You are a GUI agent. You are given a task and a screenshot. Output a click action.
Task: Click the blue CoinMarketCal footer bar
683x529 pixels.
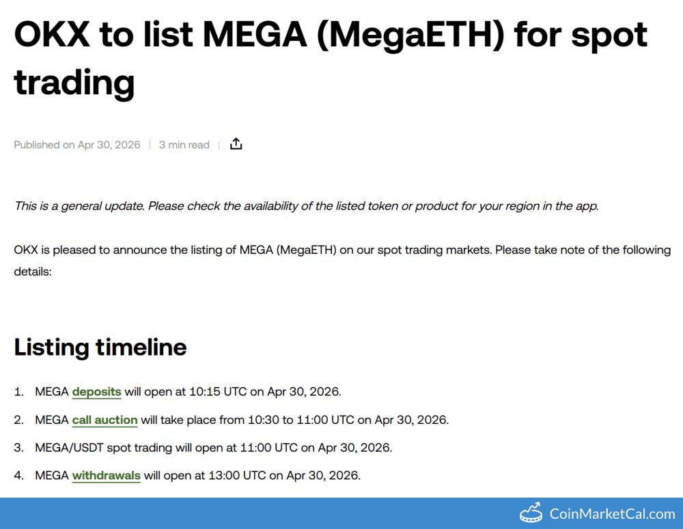pyautogui.click(x=341, y=513)
